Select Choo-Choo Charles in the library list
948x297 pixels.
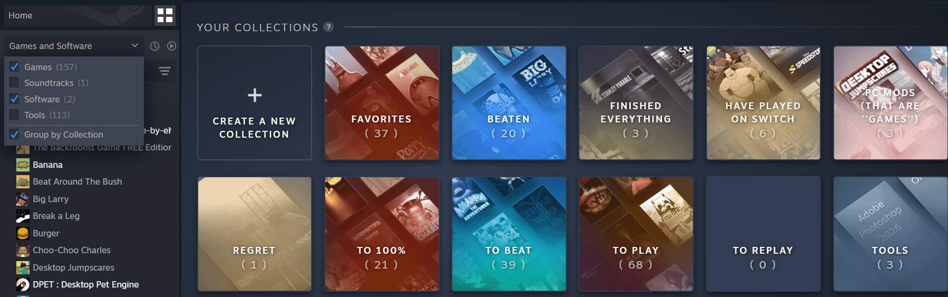coord(72,250)
